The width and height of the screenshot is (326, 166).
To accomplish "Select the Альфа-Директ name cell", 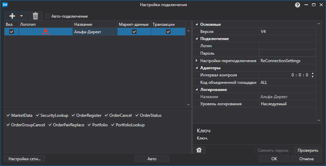I will pyautogui.click(x=95, y=32).
